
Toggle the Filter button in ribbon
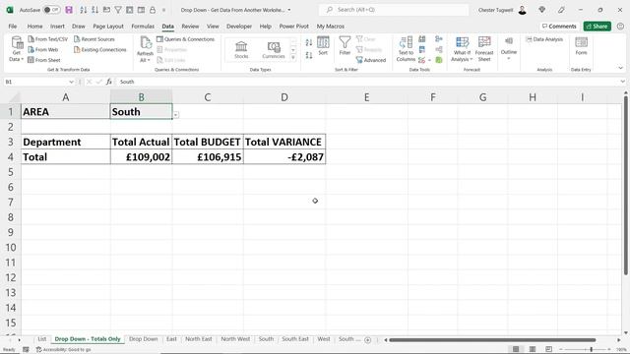[x=345, y=46]
